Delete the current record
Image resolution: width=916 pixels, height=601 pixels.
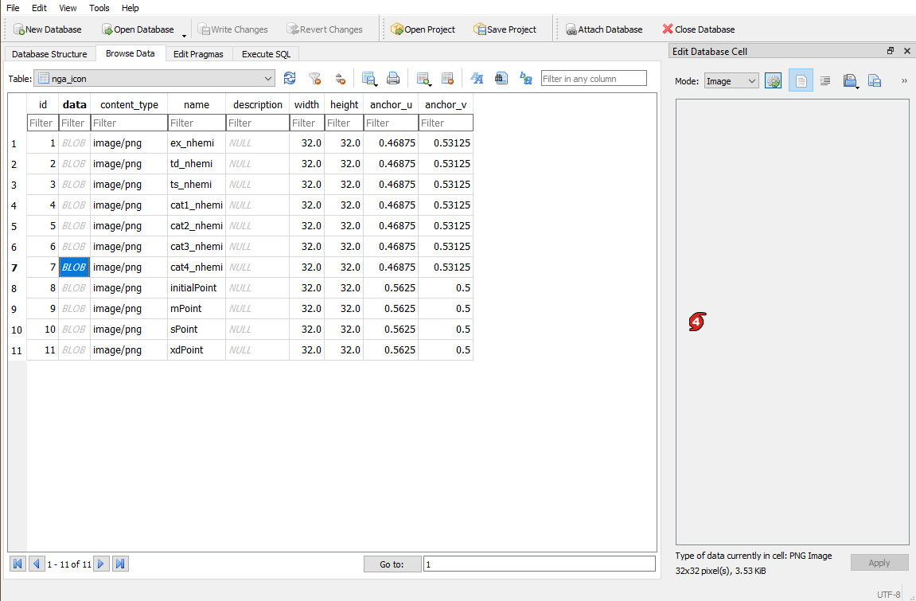447,78
